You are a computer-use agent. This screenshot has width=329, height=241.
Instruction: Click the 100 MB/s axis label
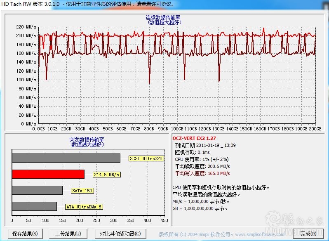point(26,80)
